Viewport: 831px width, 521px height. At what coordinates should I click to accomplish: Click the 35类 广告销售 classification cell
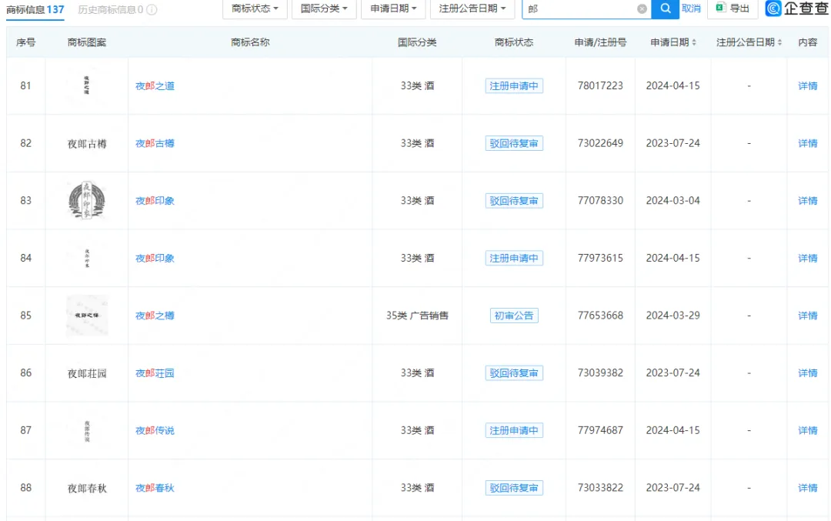[417, 316]
